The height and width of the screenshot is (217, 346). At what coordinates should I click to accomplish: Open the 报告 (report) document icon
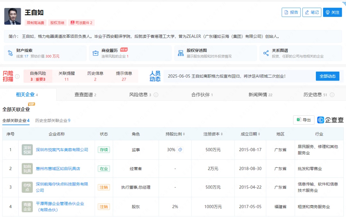[x=286, y=12]
